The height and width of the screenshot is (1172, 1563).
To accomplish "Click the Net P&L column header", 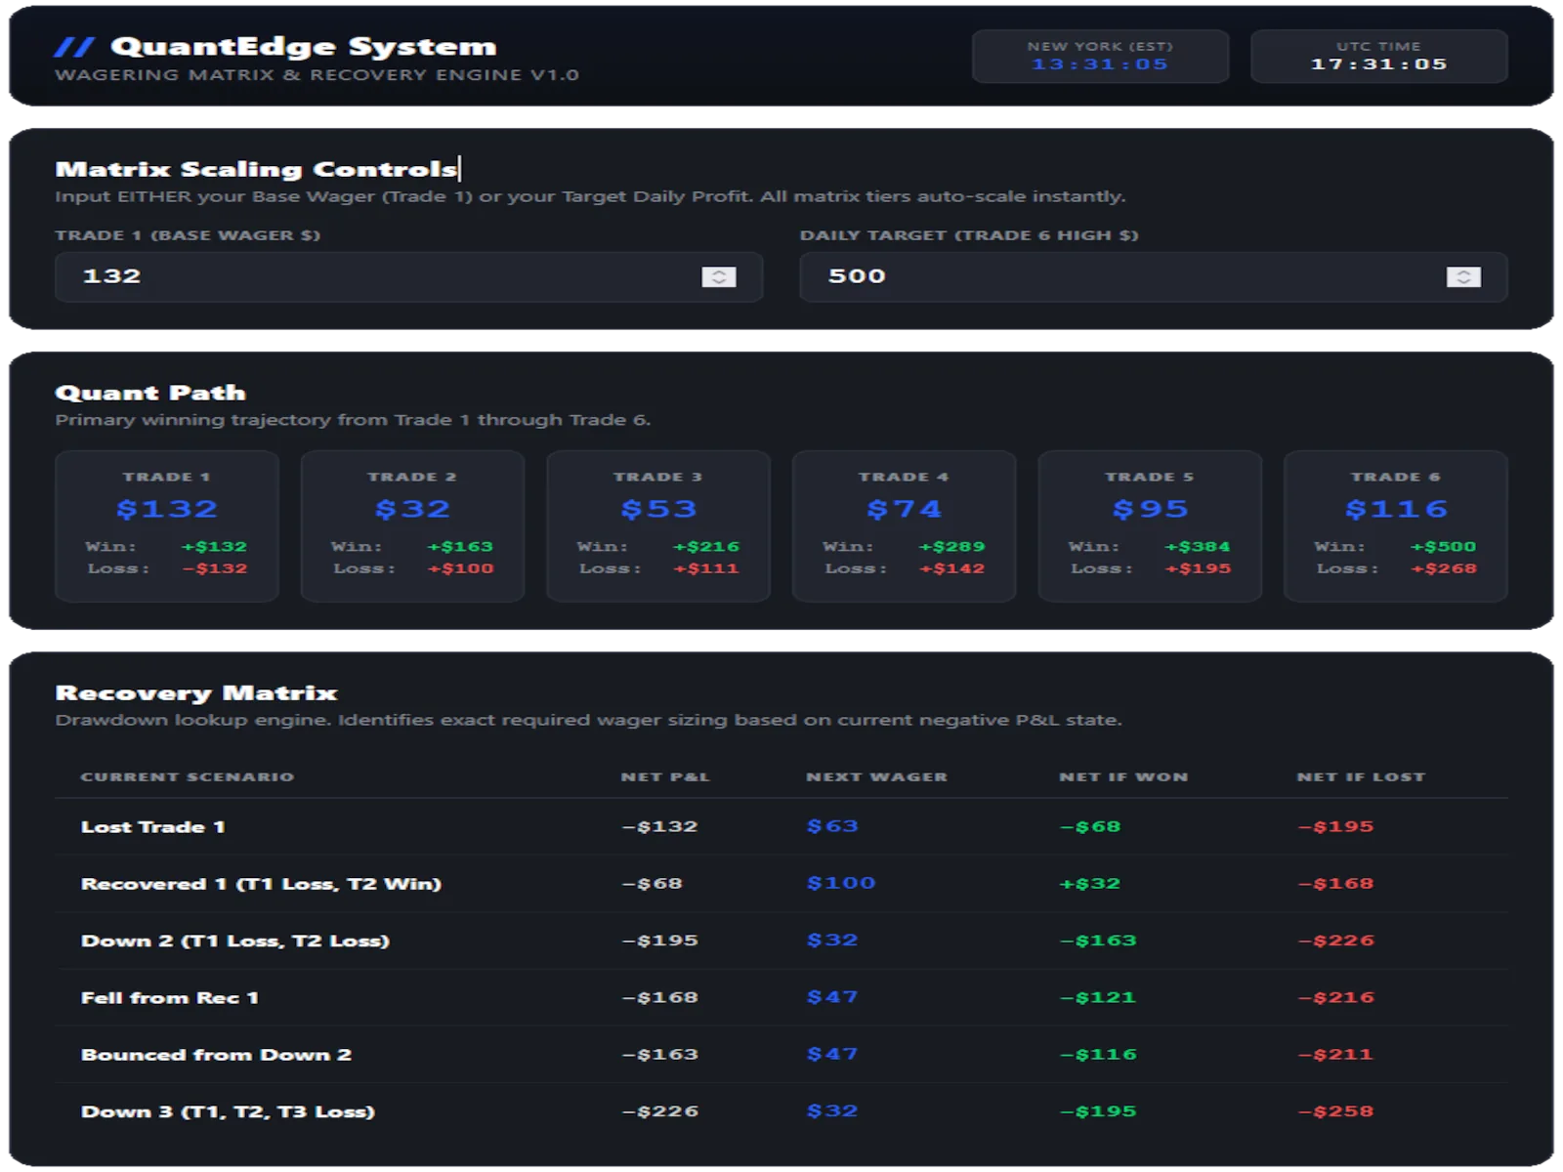I will [665, 777].
